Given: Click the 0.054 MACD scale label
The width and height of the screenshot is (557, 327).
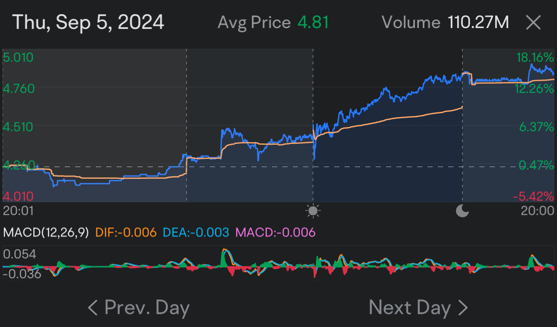Looking at the screenshot, I should tap(20, 254).
